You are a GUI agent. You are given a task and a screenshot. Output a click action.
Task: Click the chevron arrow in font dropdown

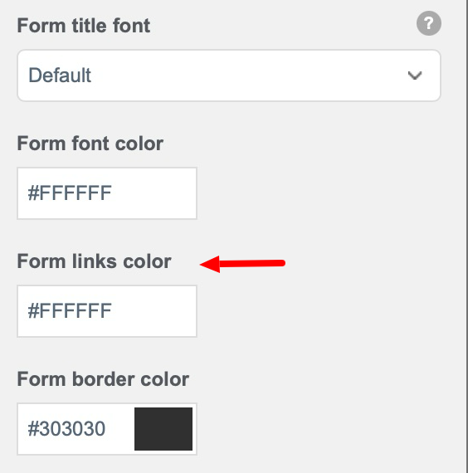tap(415, 76)
